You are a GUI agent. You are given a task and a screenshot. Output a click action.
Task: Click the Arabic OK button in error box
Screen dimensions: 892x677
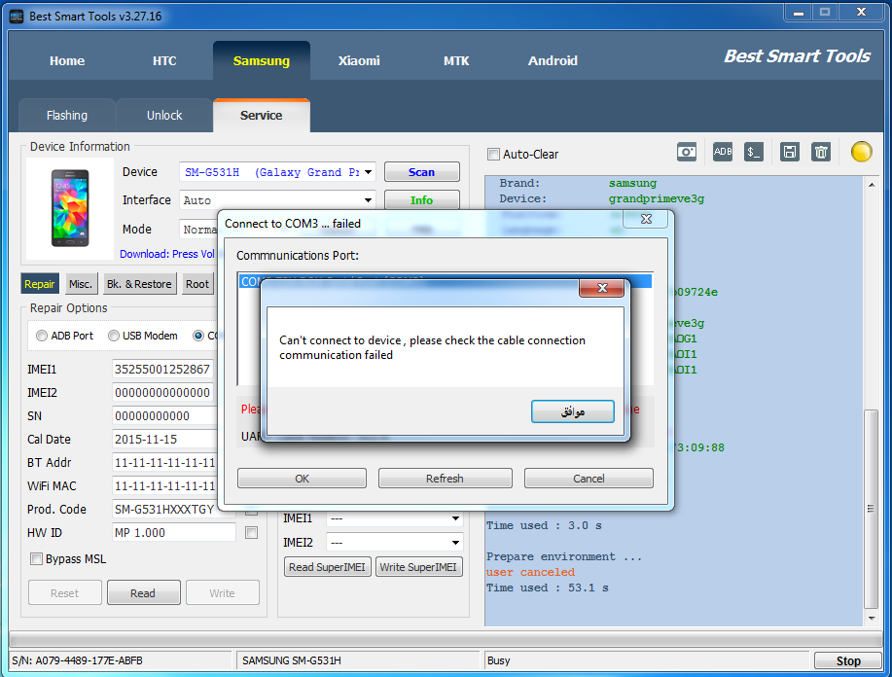click(x=572, y=411)
